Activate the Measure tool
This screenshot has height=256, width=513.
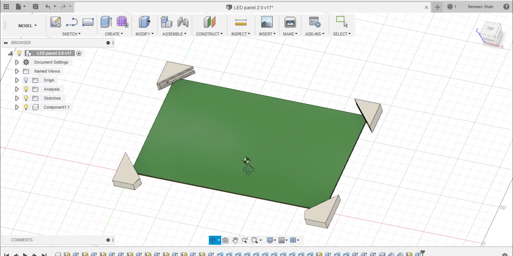pyautogui.click(x=241, y=22)
